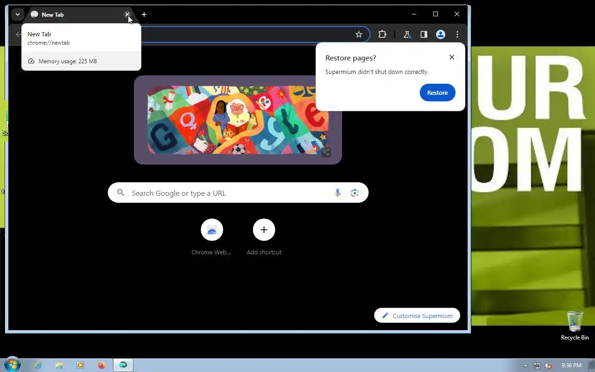
Task: Click the Google doodle image
Action: pyautogui.click(x=238, y=120)
